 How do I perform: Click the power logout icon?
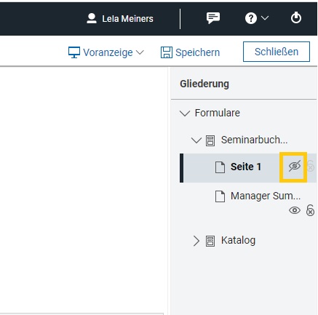[296, 17]
